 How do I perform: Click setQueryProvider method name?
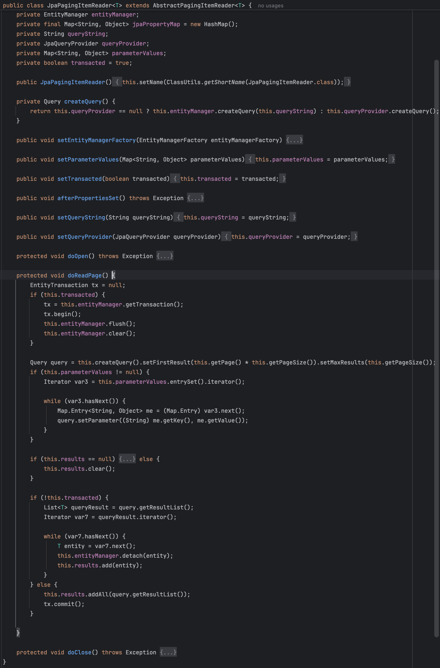click(x=85, y=237)
